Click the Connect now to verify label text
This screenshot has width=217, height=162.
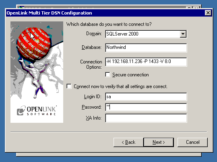[120, 86]
